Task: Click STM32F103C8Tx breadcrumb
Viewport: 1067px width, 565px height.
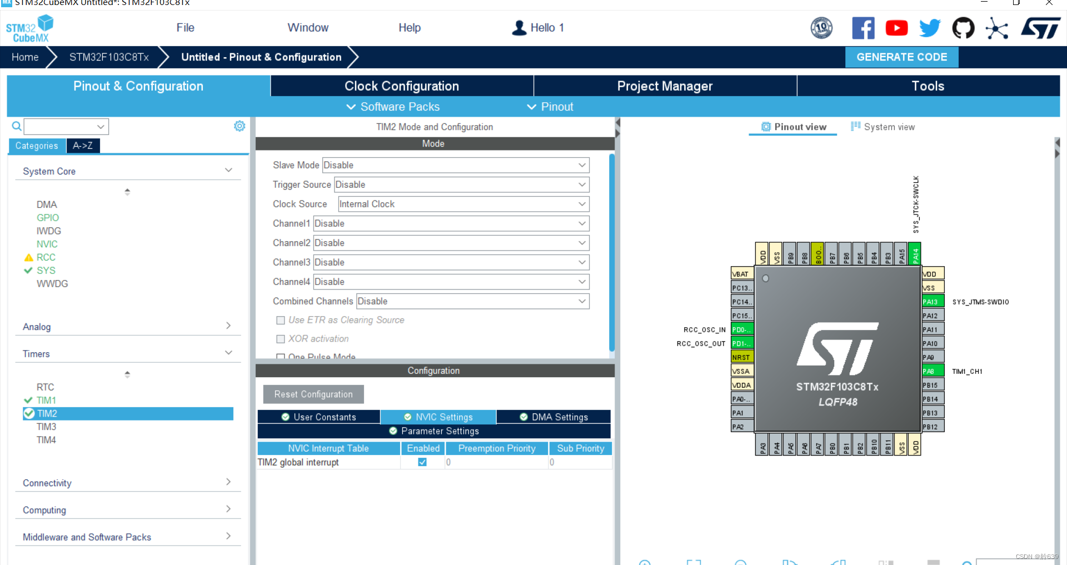Action: point(109,57)
